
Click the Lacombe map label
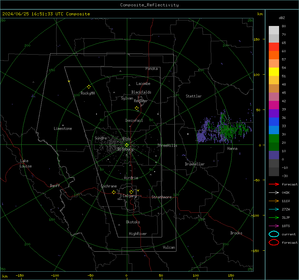143,84
